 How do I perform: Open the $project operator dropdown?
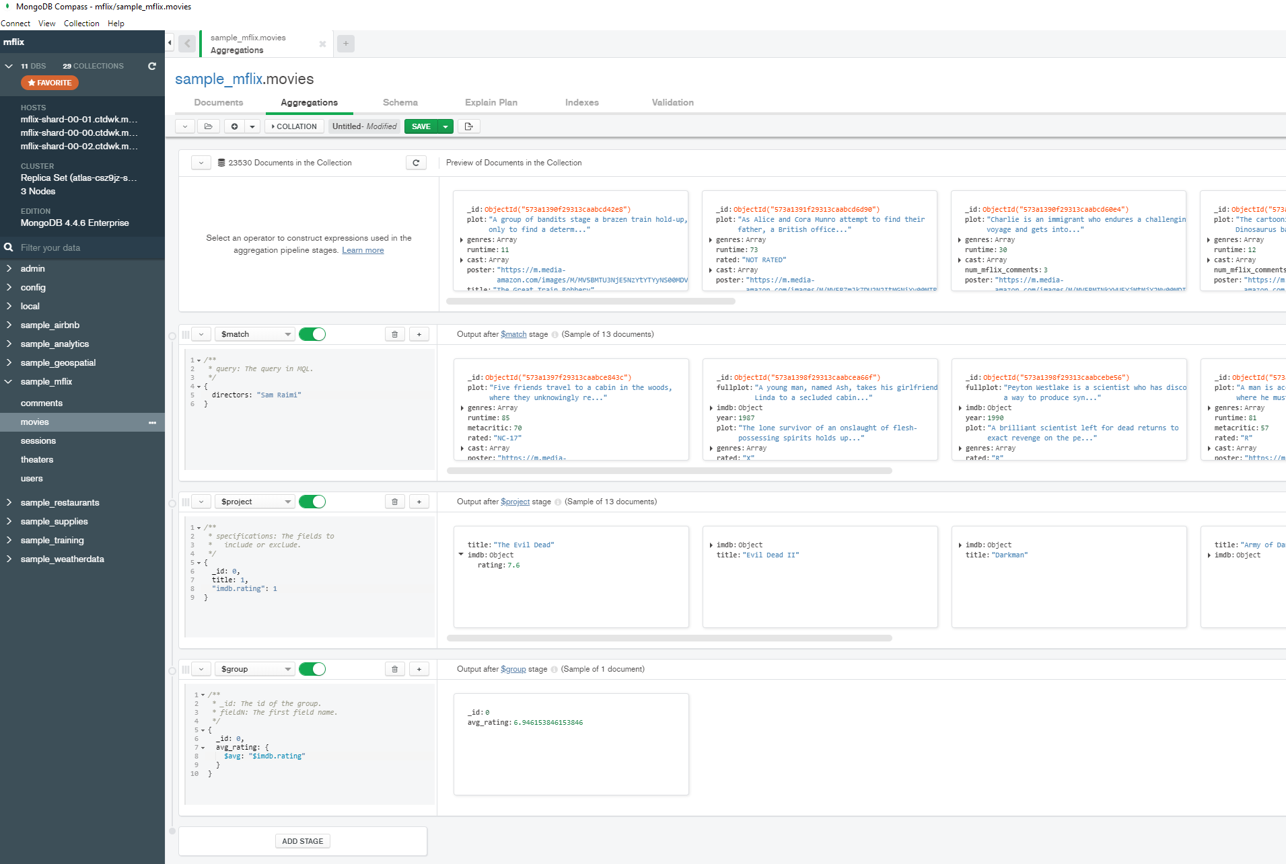pyautogui.click(x=255, y=502)
